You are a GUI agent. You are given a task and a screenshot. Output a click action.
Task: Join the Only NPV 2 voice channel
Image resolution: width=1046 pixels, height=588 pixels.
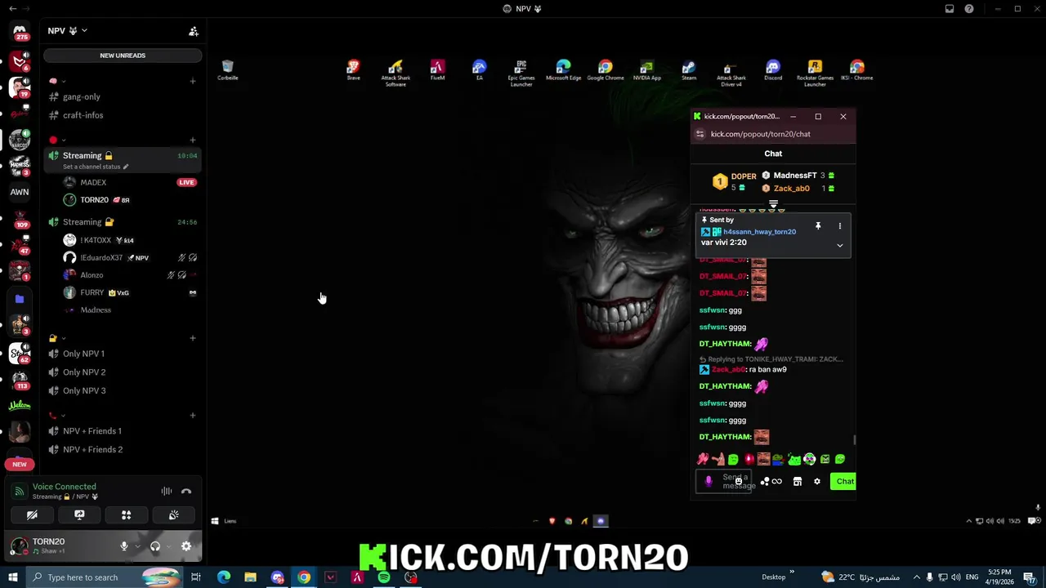(x=123, y=372)
